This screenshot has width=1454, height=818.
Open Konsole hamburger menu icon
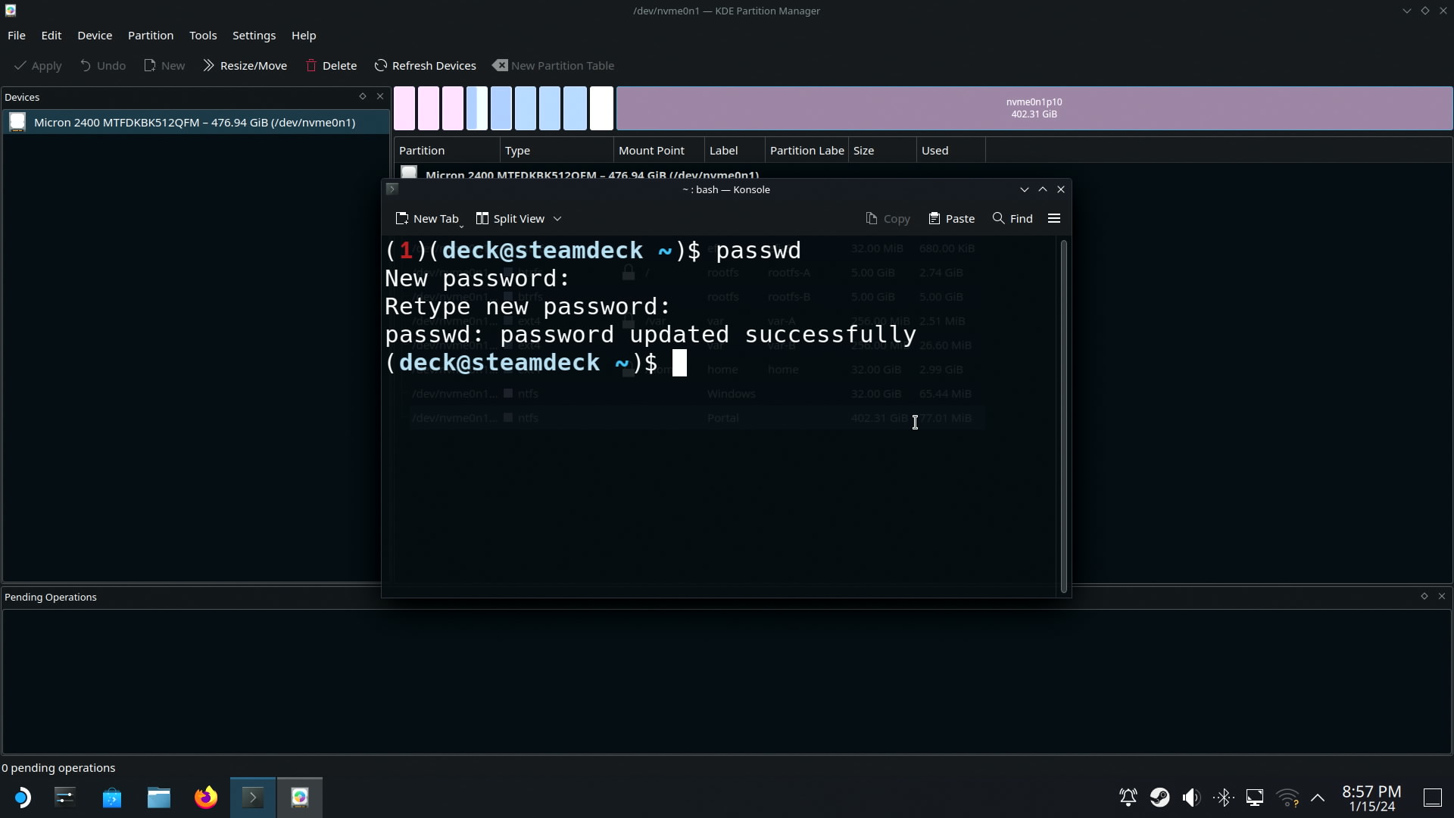click(x=1053, y=218)
